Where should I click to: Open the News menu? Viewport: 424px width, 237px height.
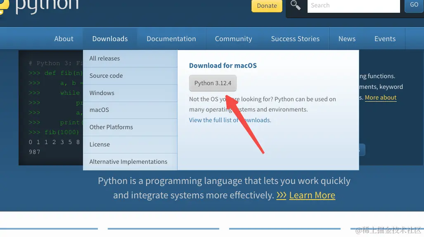point(346,38)
